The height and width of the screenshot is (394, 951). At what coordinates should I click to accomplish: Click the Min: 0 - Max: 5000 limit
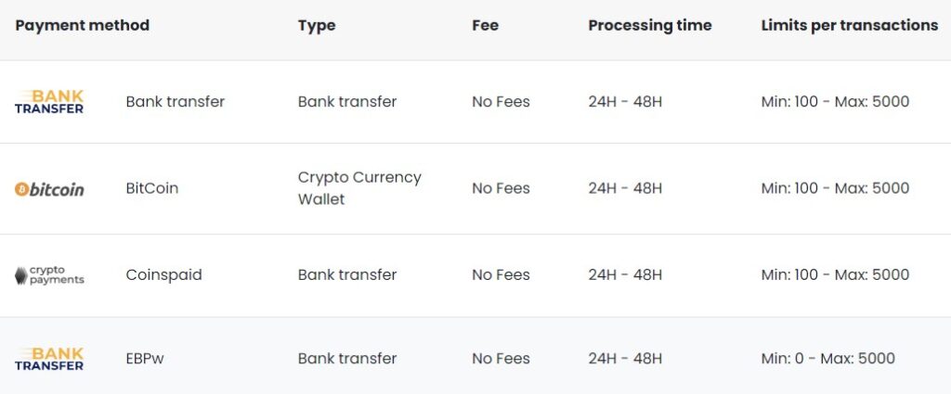(x=827, y=359)
